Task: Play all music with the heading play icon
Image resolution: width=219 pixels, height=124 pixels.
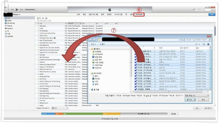Action: pos(43,18)
